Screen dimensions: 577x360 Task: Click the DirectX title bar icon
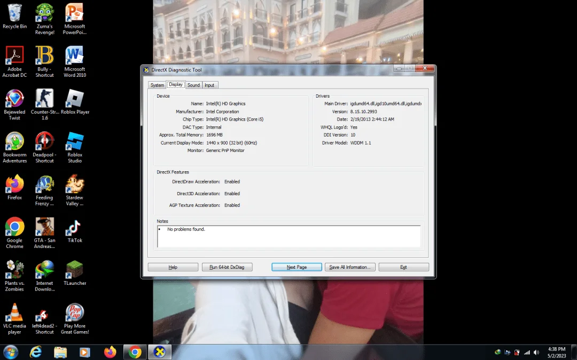click(x=146, y=70)
